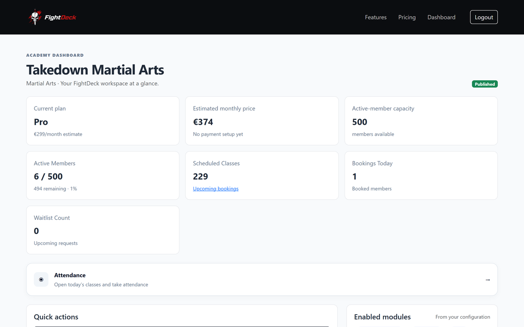The image size is (524, 327).
Task: Open the Dashboard nav link
Action: 441,17
